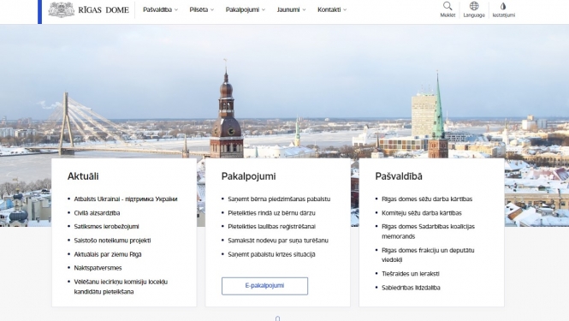
Task: Open the Naktspatversmes link
Action: point(98,268)
